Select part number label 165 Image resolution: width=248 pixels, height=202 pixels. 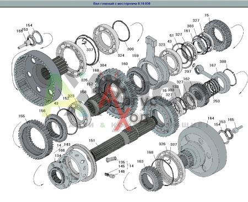click(x=231, y=119)
